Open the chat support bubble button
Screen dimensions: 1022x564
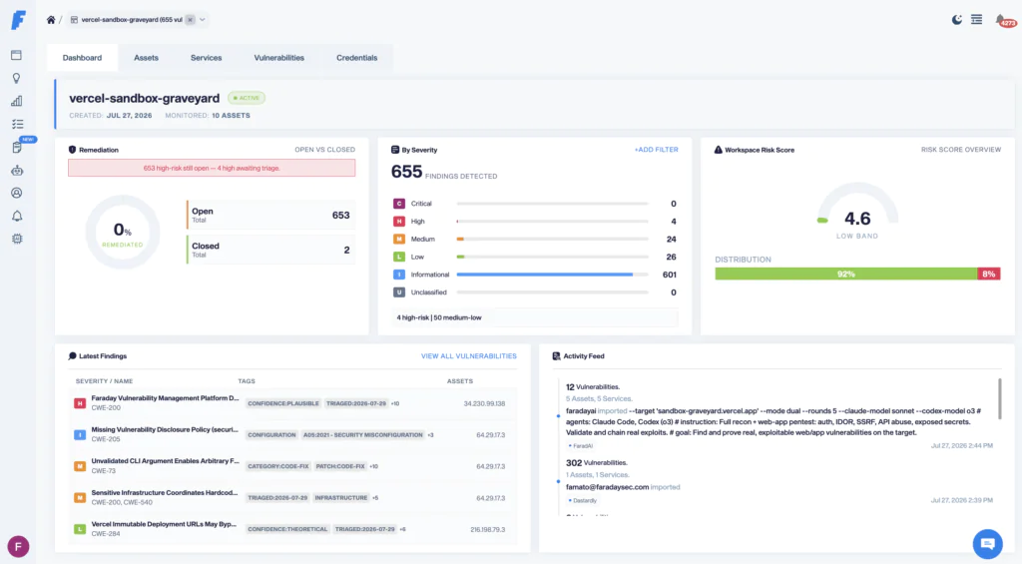pyautogui.click(x=987, y=544)
